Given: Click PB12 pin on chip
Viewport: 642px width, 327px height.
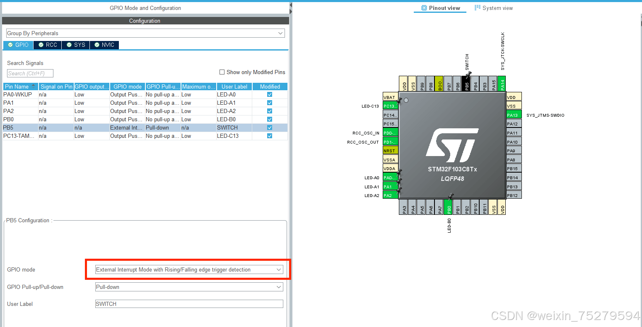Looking at the screenshot, I should tap(514, 195).
